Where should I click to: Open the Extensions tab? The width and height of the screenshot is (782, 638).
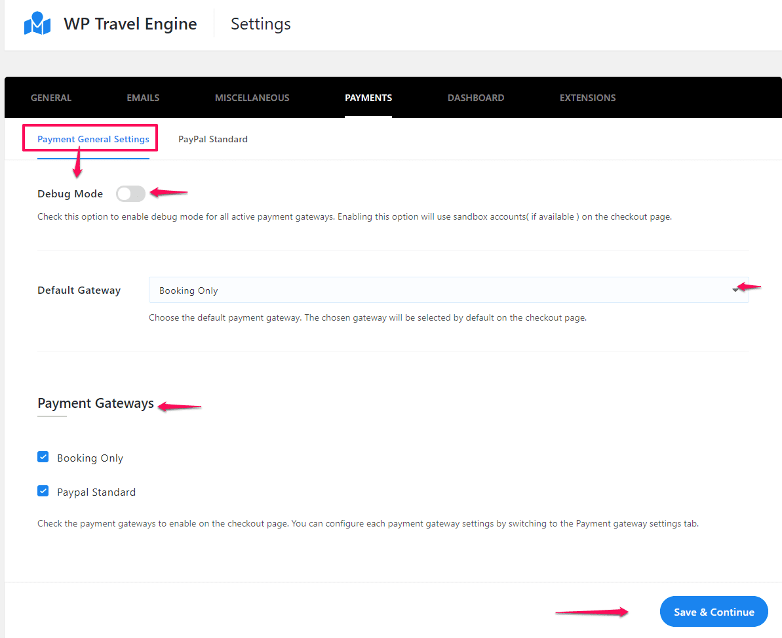[587, 98]
